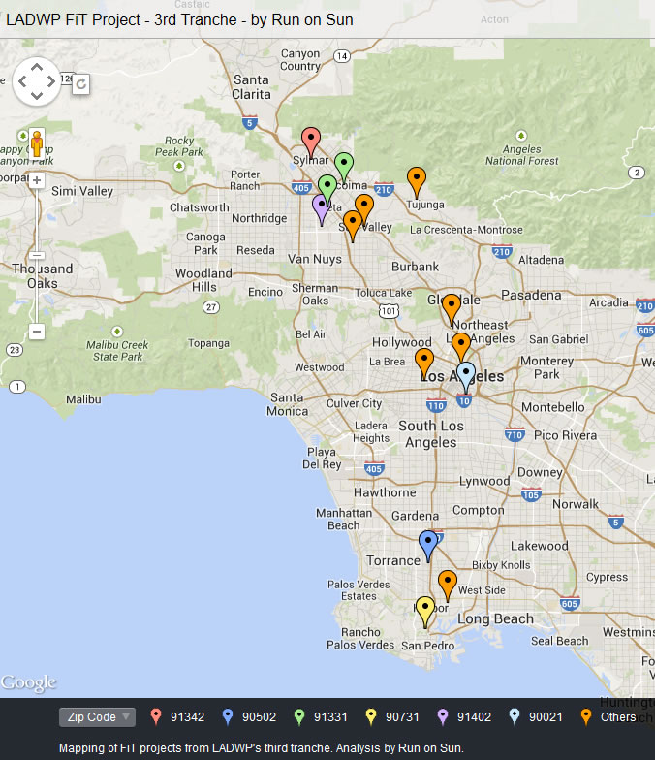
Task: Click the blue marker east of Torrance
Action: pos(428,545)
